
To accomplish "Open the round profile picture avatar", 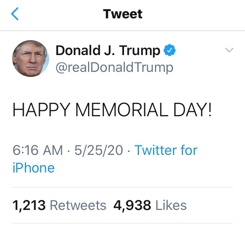I will [31, 59].
